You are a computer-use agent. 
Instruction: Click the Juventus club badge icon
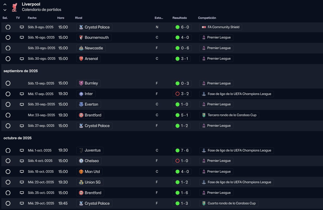click(x=81, y=150)
